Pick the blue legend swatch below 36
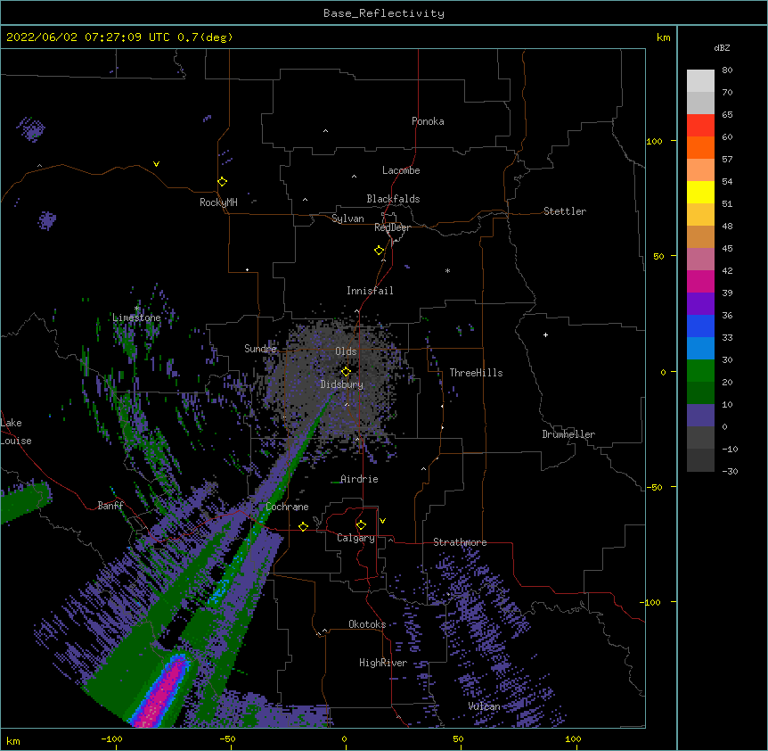This screenshot has width=768, height=751. tap(700, 326)
